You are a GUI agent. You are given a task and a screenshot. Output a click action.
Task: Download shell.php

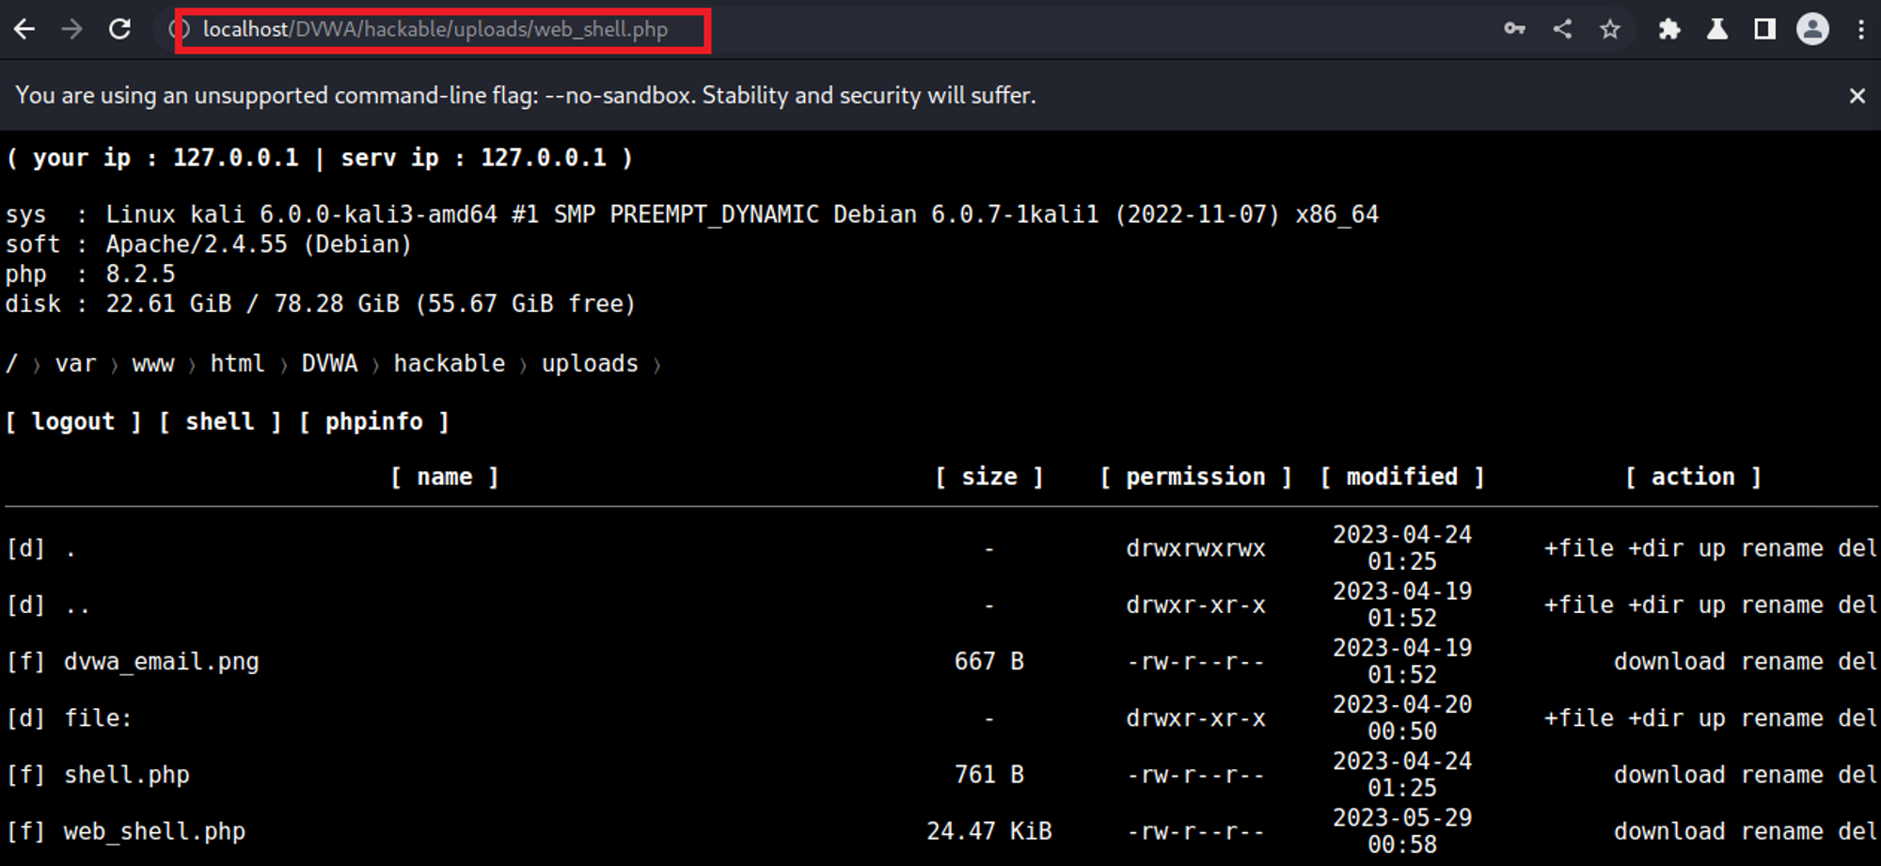(x=1669, y=775)
